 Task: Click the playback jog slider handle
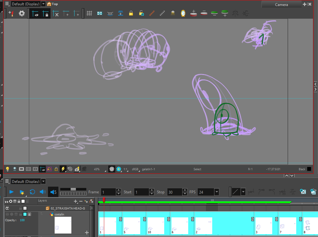coord(73,189)
